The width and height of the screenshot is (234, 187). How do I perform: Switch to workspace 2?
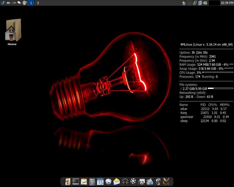point(38,3)
